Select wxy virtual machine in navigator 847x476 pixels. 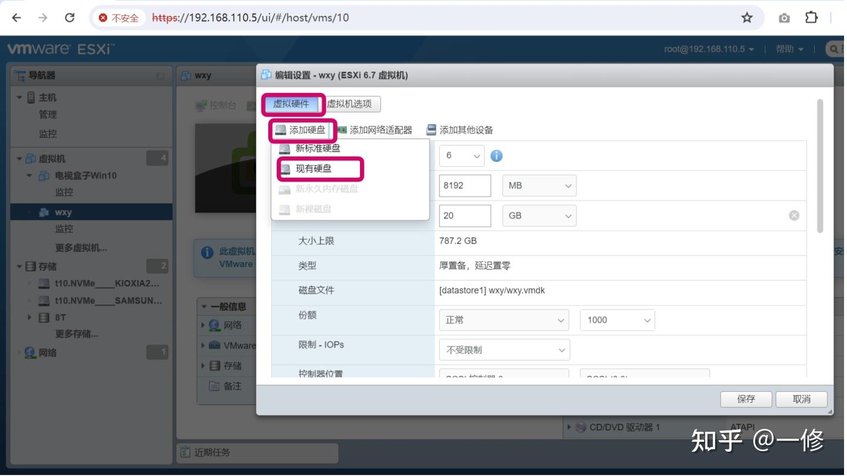pyautogui.click(x=91, y=212)
